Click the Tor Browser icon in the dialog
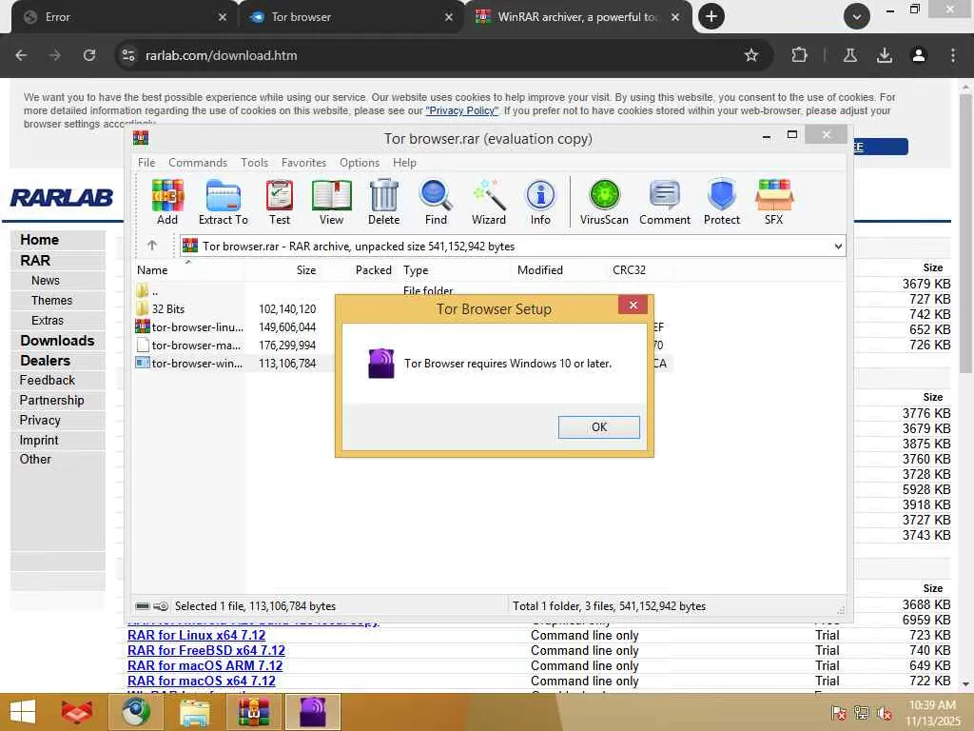Image resolution: width=974 pixels, height=731 pixels. coord(381,364)
